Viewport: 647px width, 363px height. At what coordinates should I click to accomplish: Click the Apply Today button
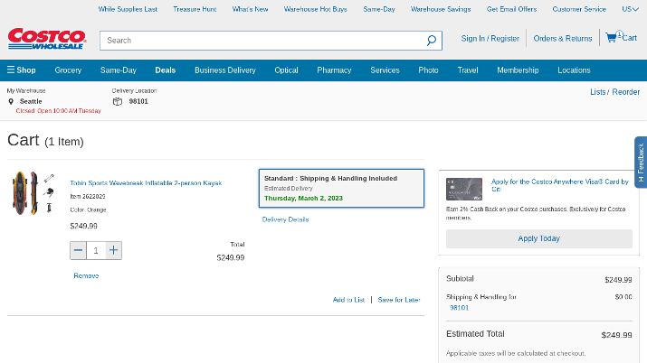point(539,238)
